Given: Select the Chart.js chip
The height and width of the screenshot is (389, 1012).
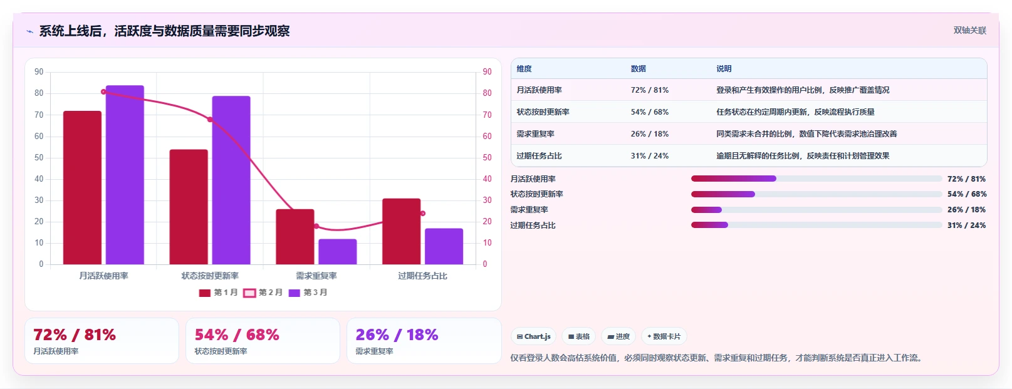Looking at the screenshot, I should 534,336.
